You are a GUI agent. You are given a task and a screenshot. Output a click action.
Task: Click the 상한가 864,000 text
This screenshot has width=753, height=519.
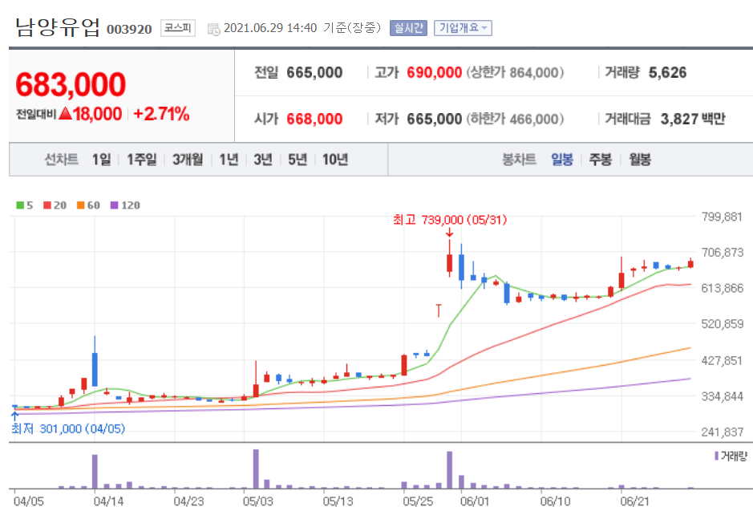pyautogui.click(x=515, y=72)
